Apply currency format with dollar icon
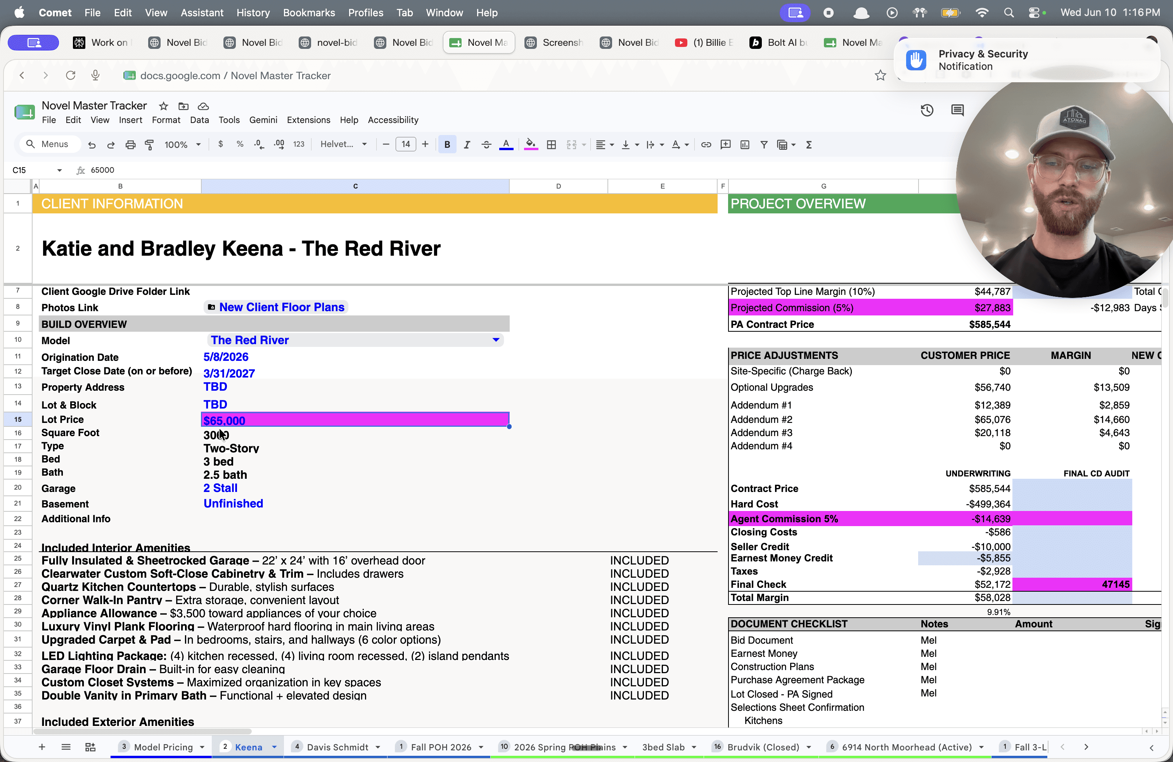1173x762 pixels. (220, 144)
